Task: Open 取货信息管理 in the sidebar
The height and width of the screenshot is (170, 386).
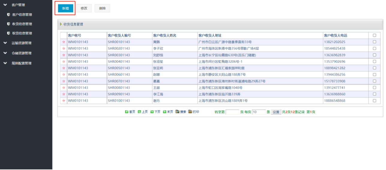Action: [x=22, y=33]
